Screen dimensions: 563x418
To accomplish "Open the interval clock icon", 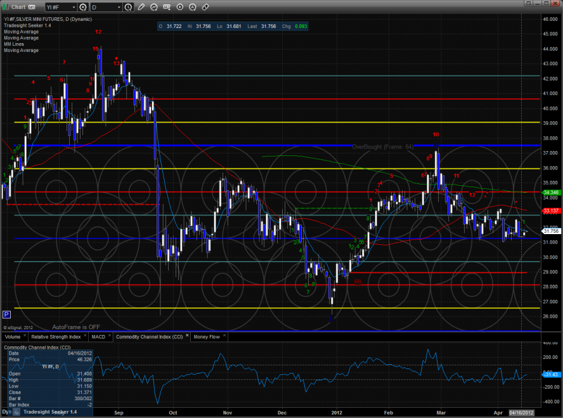I will 129,7.
